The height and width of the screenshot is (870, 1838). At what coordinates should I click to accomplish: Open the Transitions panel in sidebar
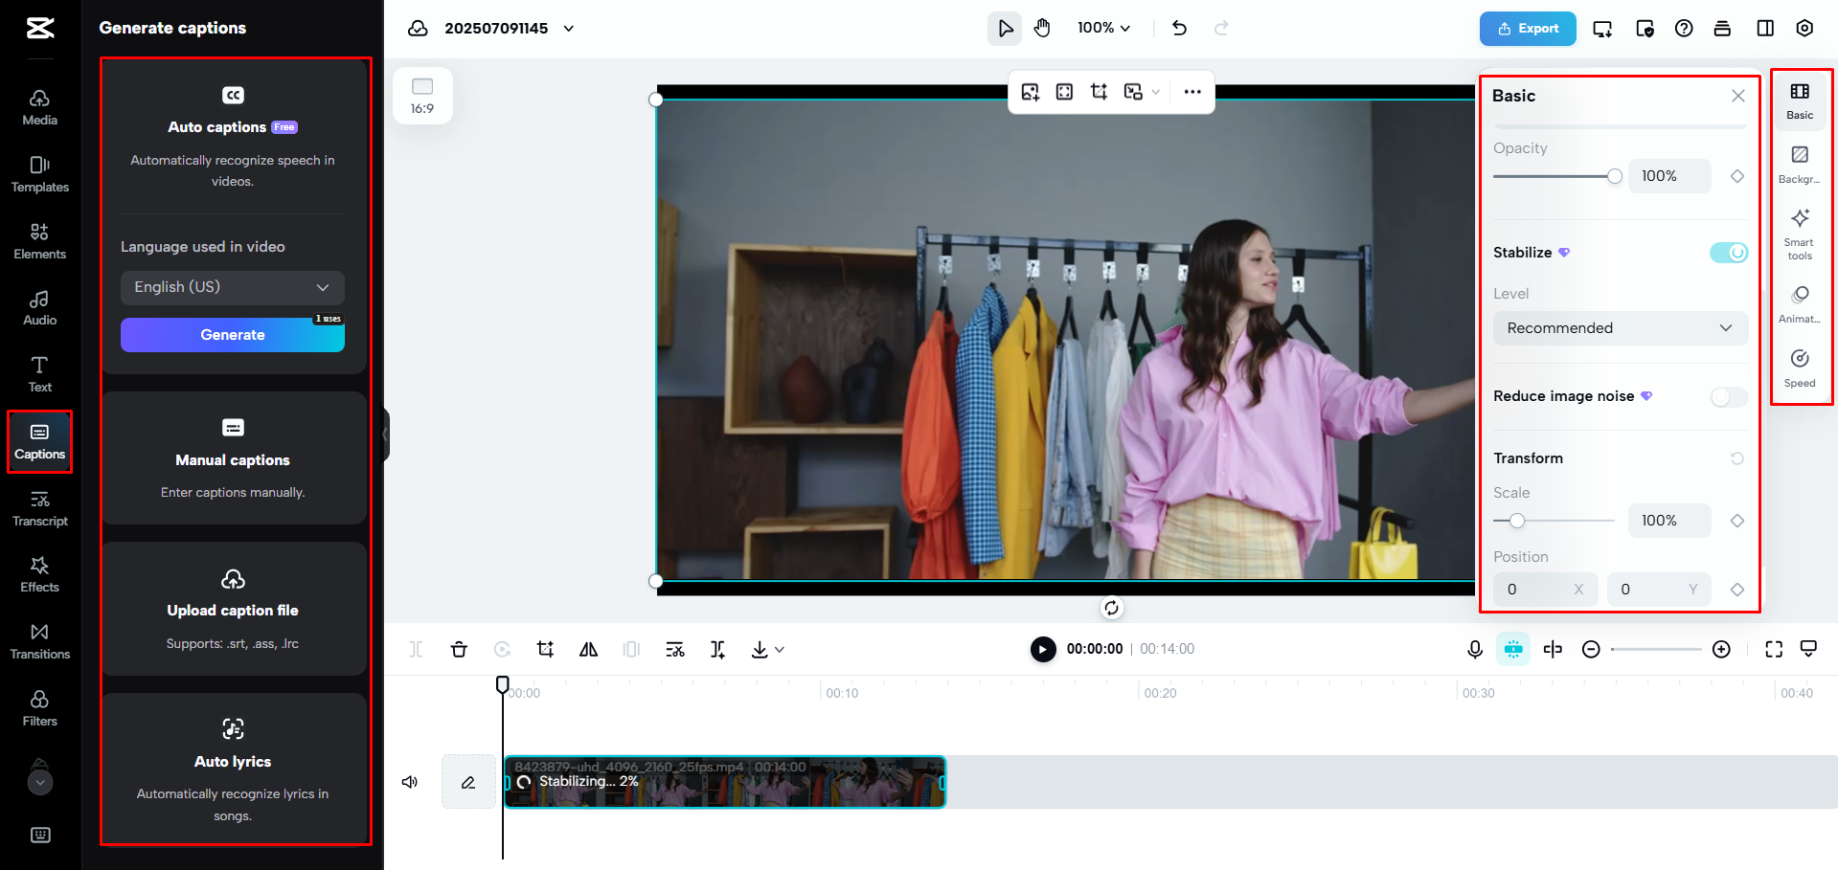(39, 640)
